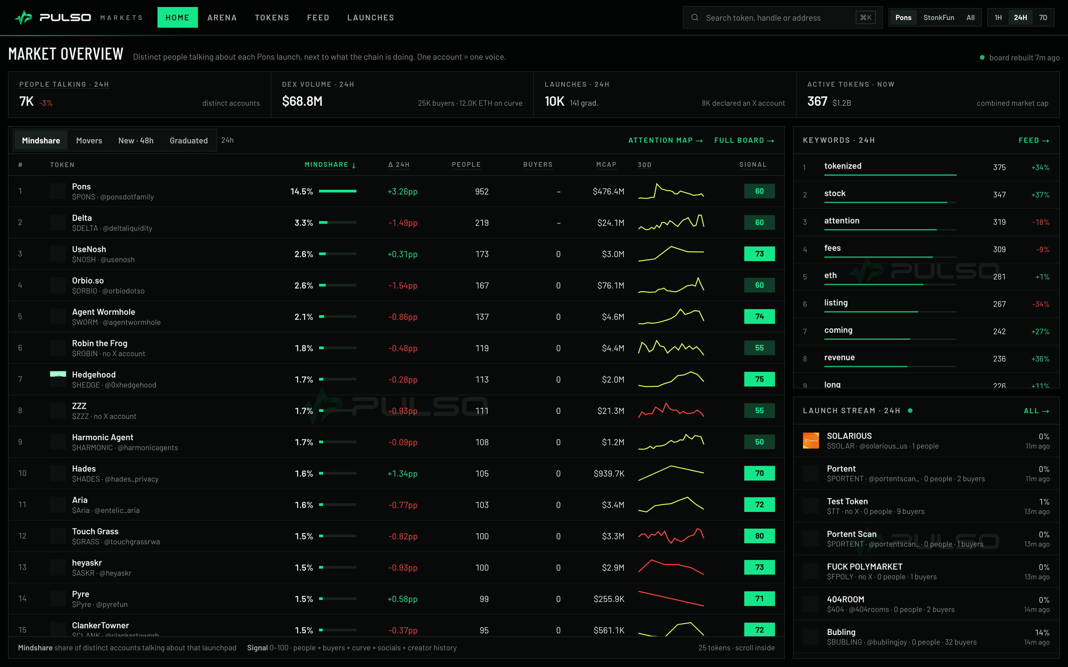Viewport: 1068px width, 667px height.
Task: Click Delta mindshare progress bar
Action: (338, 223)
